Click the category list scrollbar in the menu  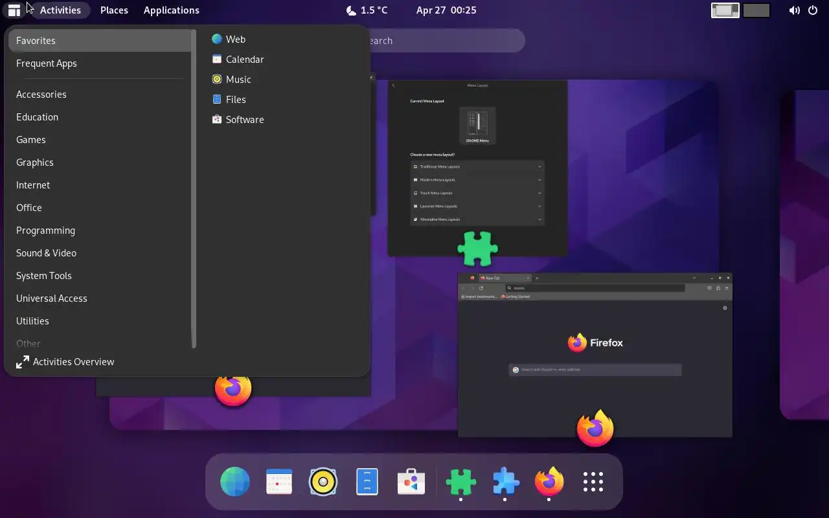pos(194,189)
